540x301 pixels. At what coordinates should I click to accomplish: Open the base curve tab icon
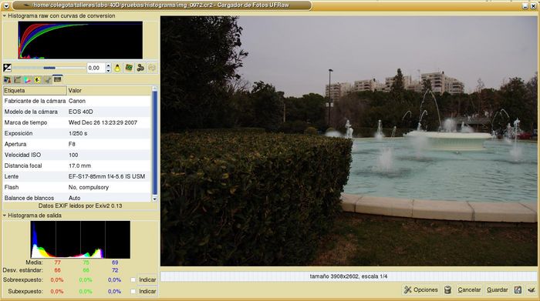pos(17,80)
